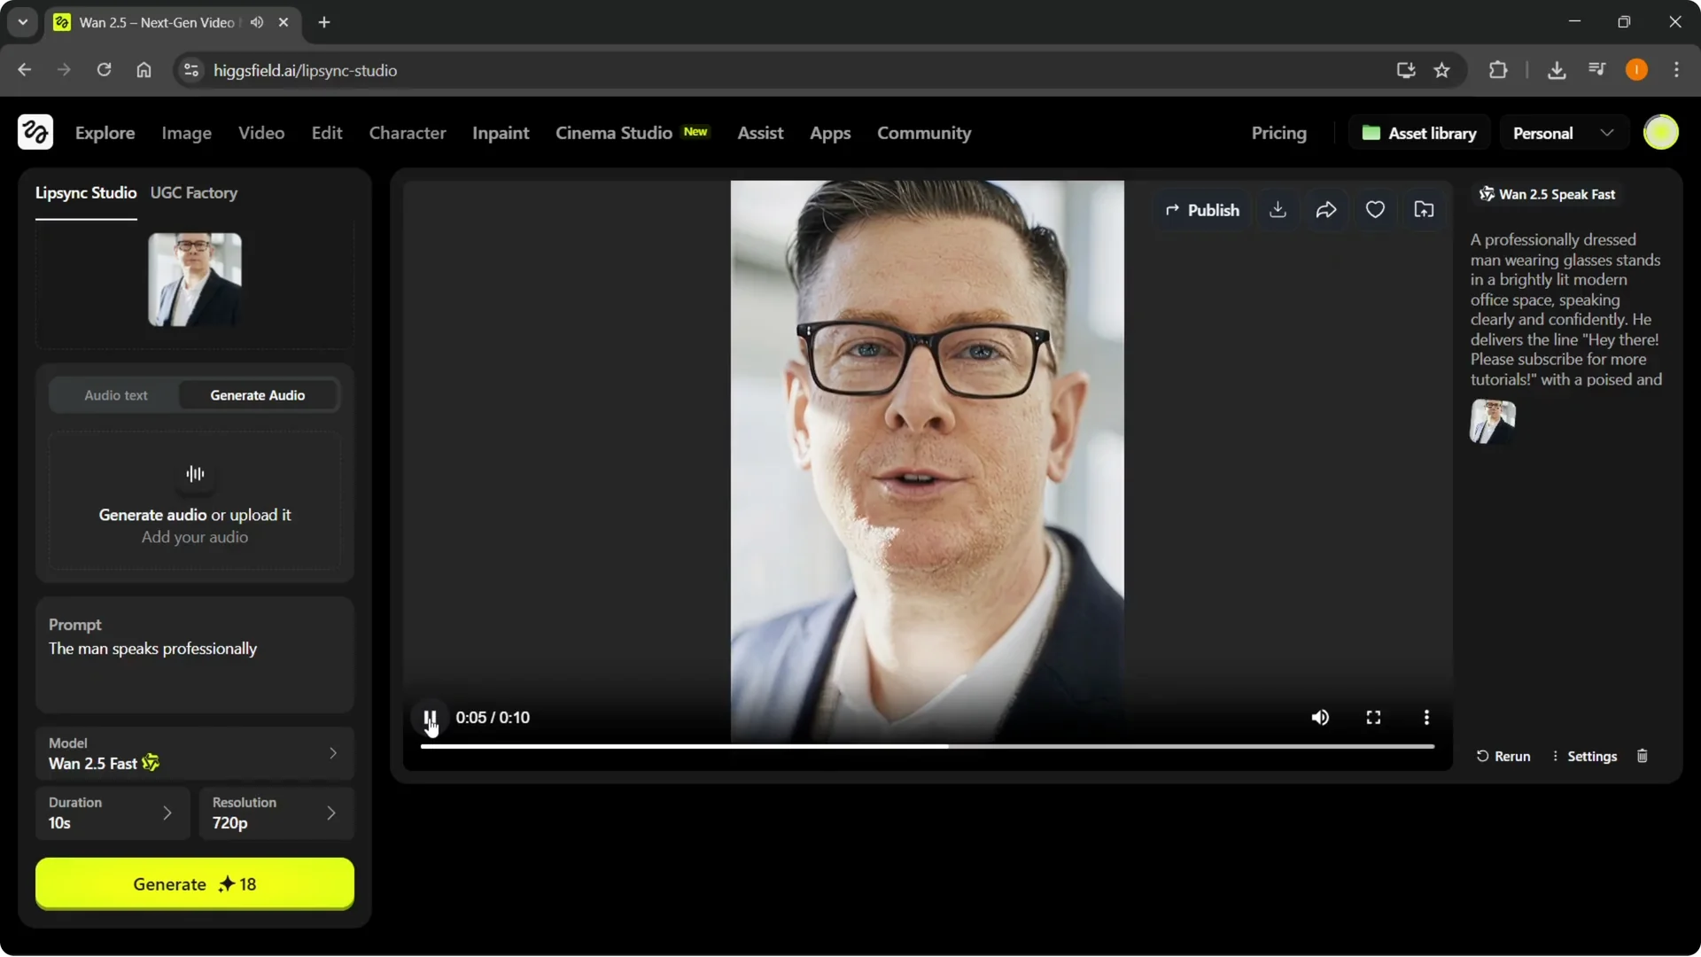
Task: Click the Generate audio waveform icon
Action: pyautogui.click(x=195, y=475)
